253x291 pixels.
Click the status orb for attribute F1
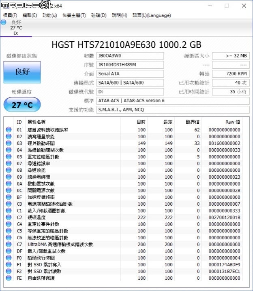9,264
